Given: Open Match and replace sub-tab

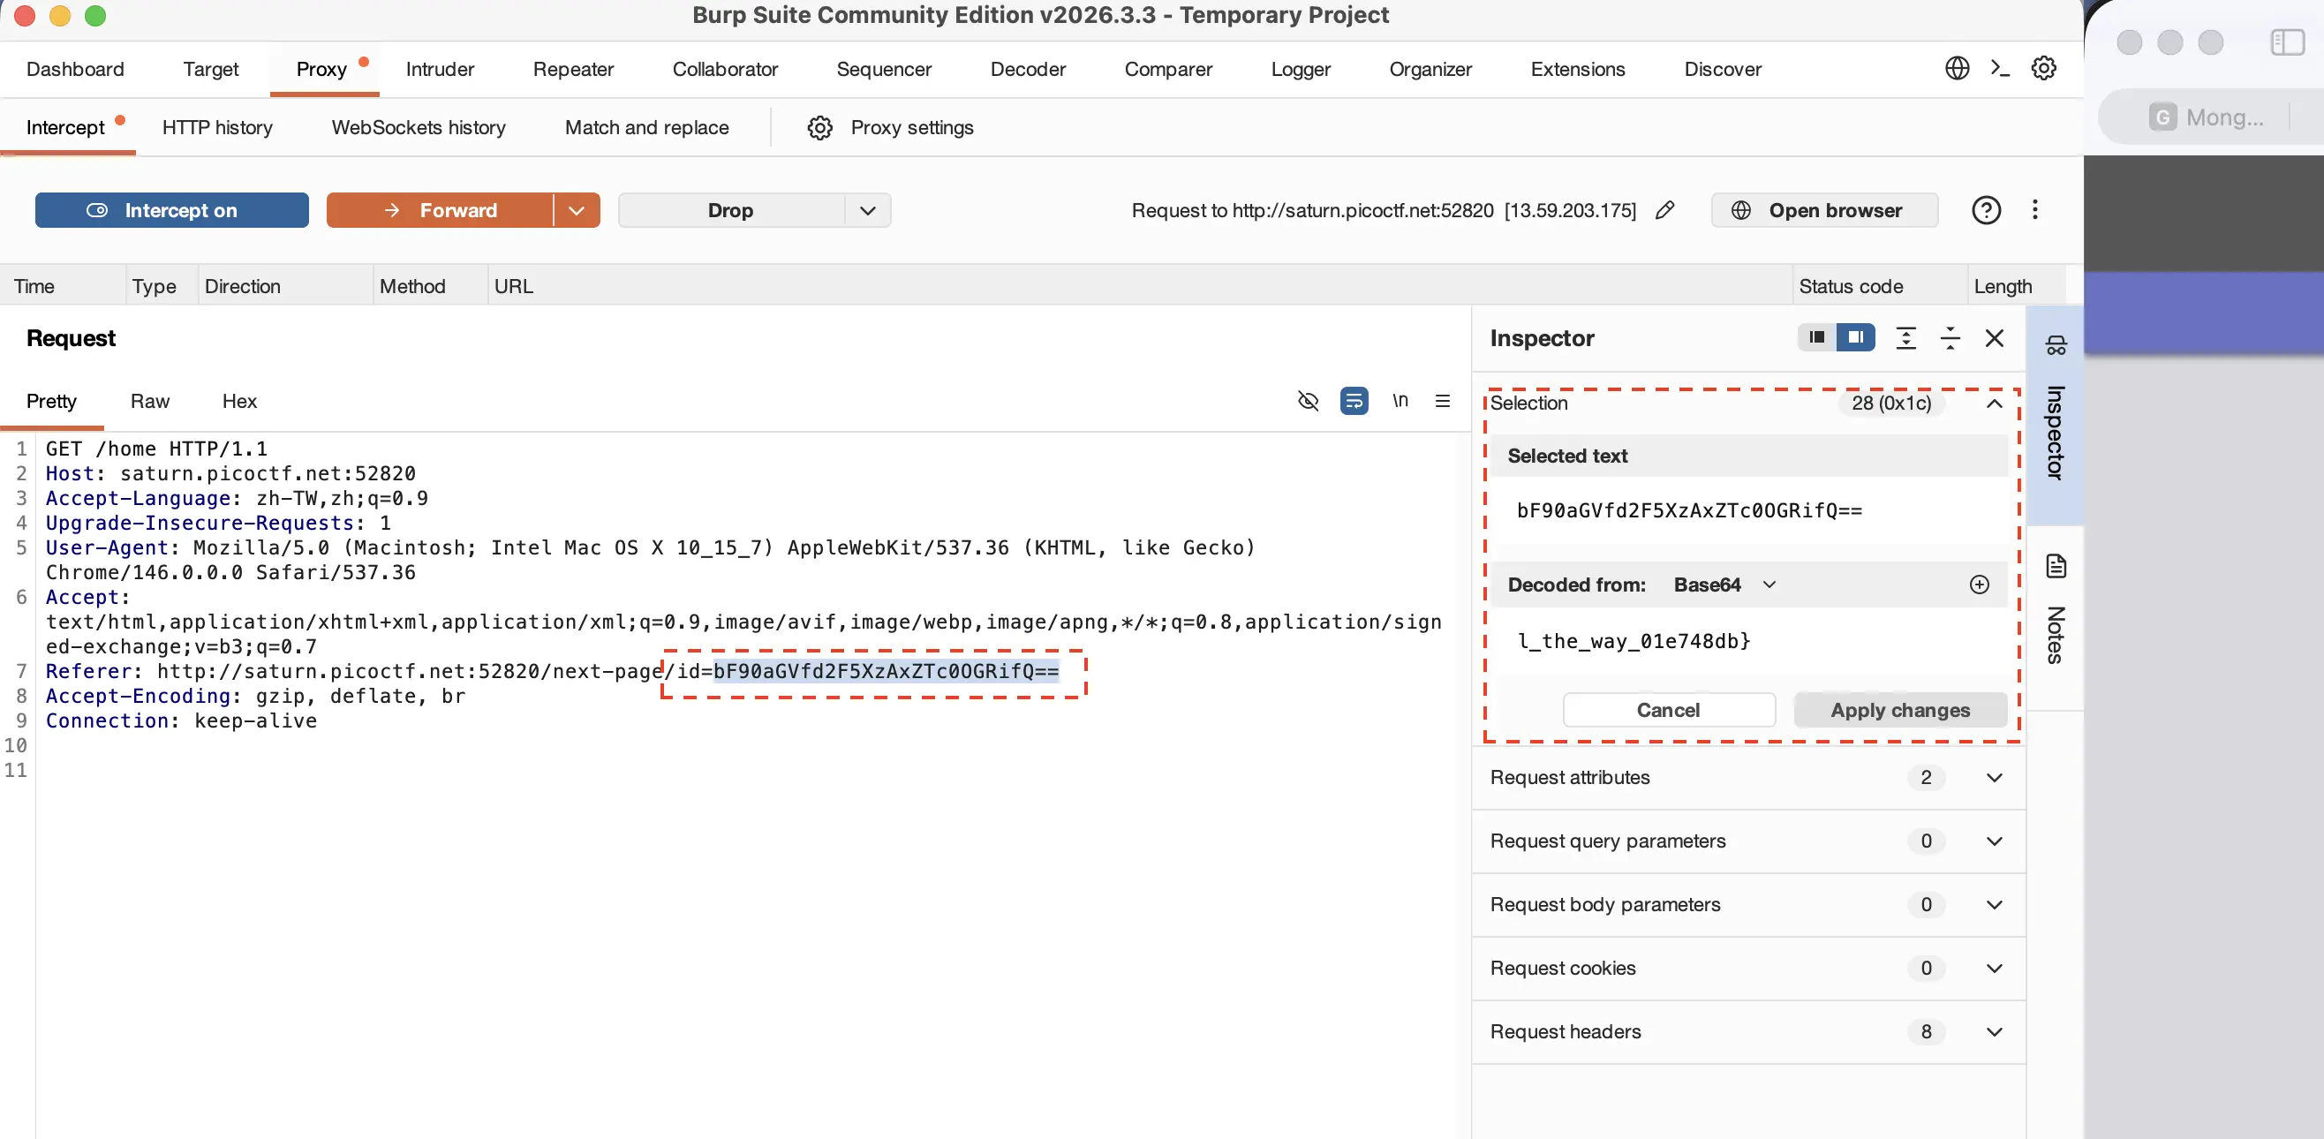Looking at the screenshot, I should click(x=647, y=128).
